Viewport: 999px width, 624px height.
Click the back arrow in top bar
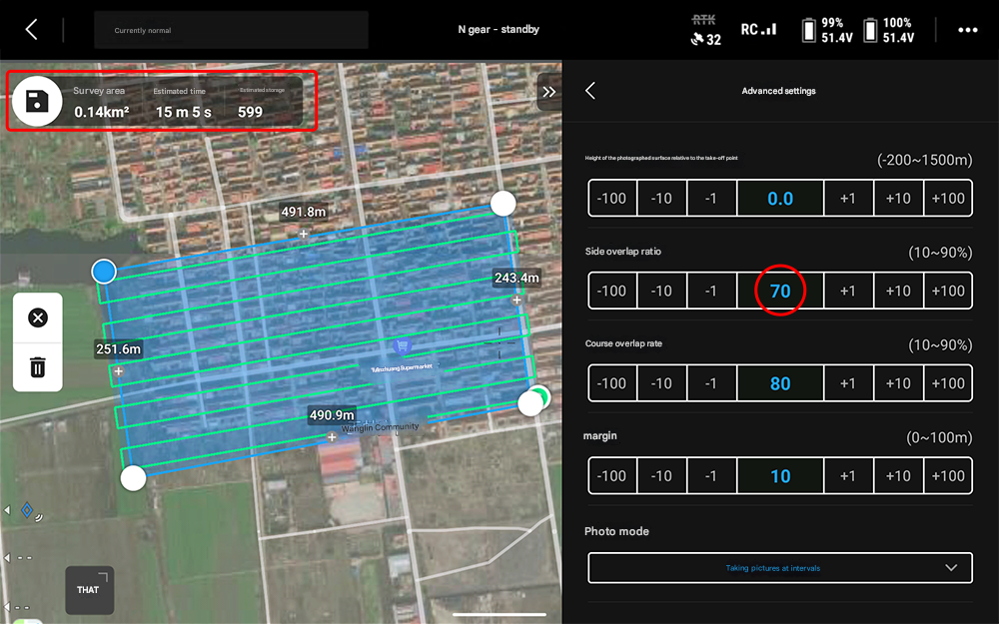(31, 30)
